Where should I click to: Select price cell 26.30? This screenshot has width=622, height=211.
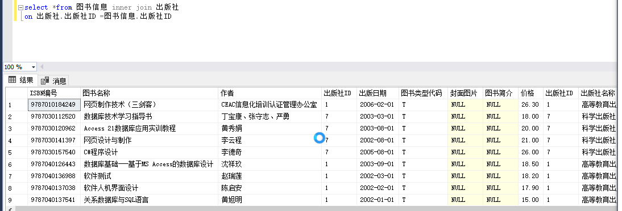tap(530, 105)
